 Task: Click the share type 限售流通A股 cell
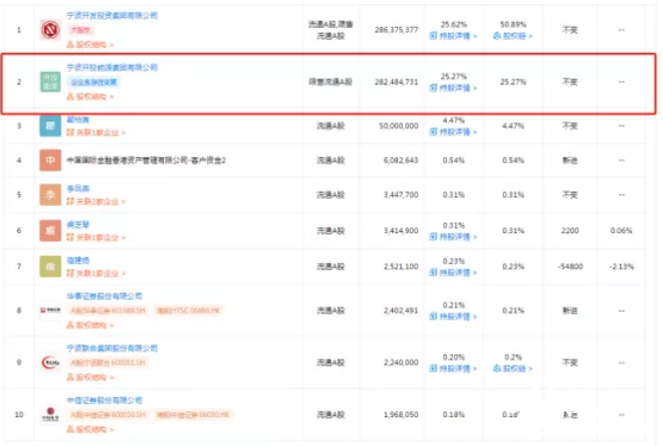(x=331, y=82)
